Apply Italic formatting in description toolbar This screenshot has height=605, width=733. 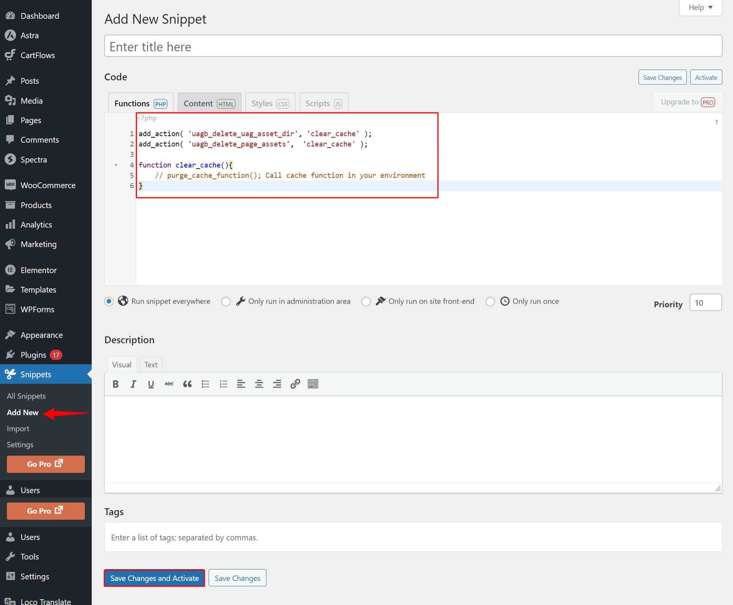133,384
